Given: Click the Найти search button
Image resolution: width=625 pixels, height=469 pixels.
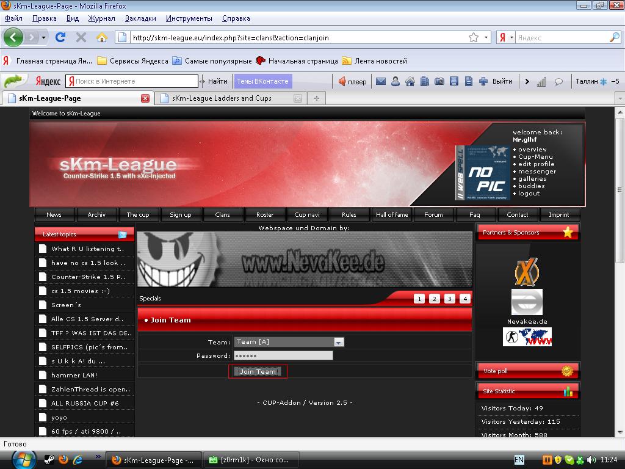Looking at the screenshot, I should [x=218, y=81].
